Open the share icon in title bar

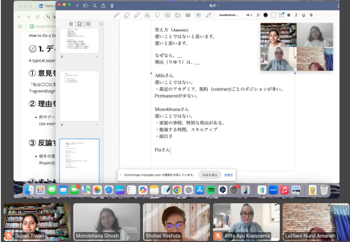click(103, 5)
